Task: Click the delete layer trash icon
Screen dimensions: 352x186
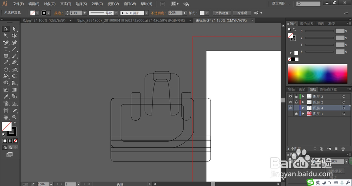Action: pos(343,149)
